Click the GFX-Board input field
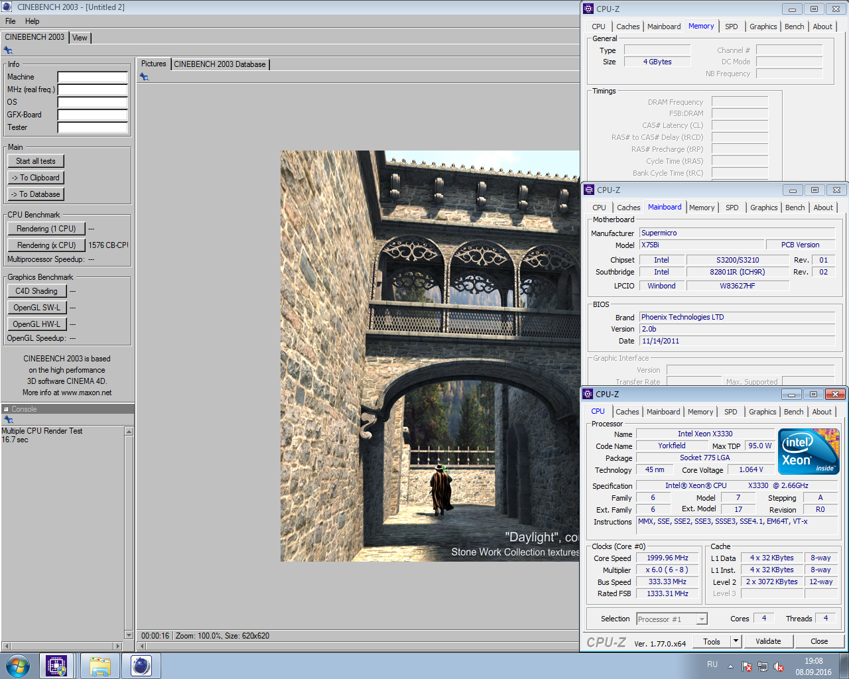 [x=93, y=115]
